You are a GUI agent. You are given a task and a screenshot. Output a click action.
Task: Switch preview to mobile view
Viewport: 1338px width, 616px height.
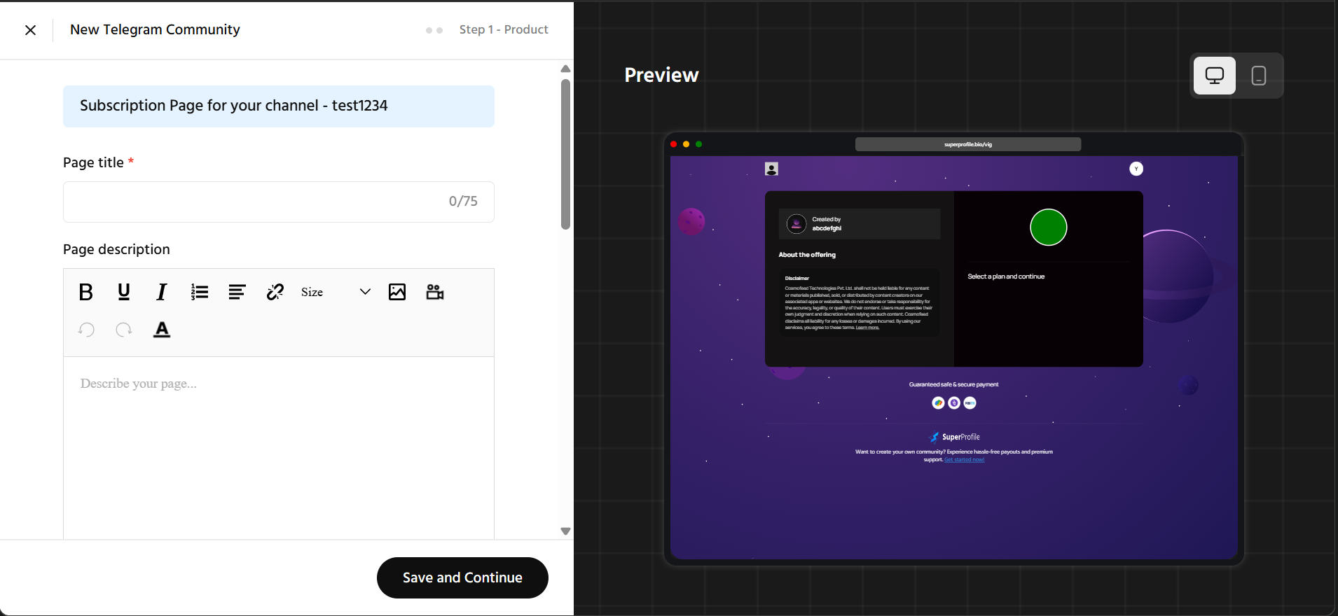(x=1259, y=76)
